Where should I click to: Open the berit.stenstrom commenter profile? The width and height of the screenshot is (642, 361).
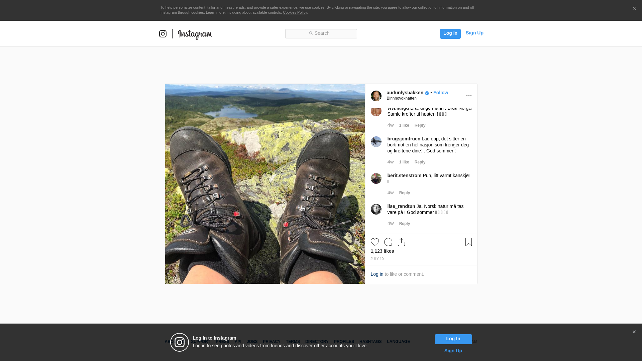404,175
